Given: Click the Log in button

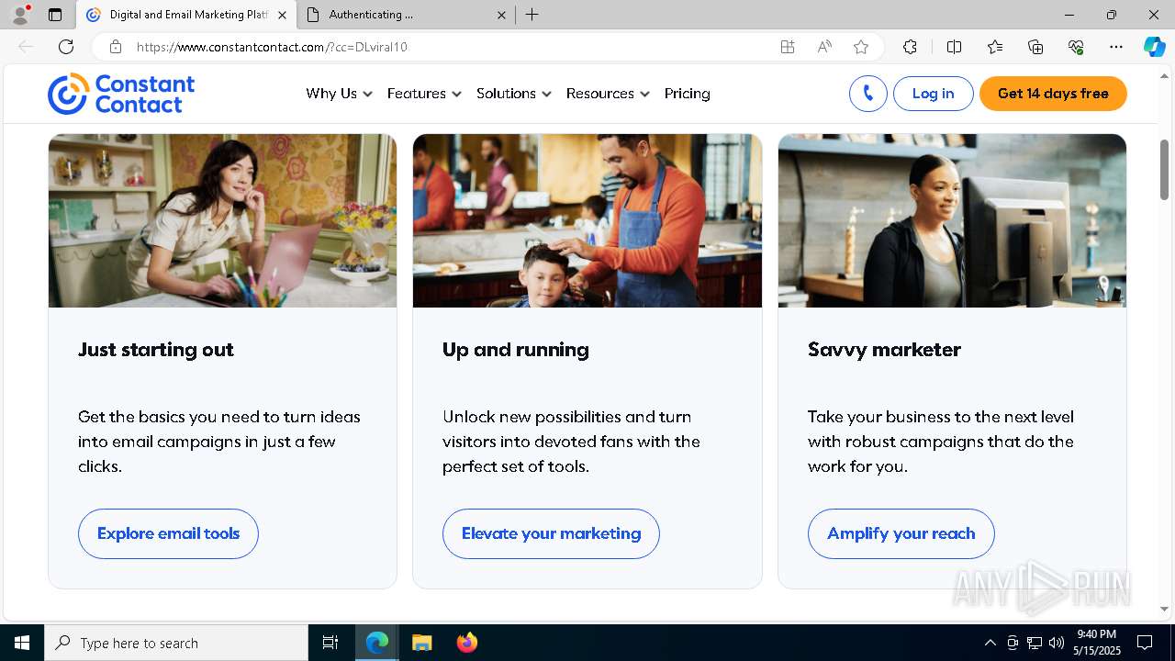Looking at the screenshot, I should pos(933,94).
